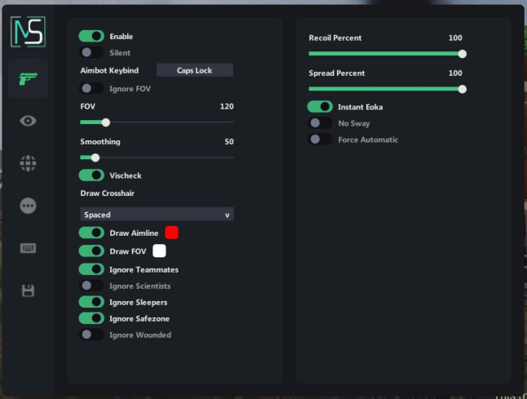Image resolution: width=527 pixels, height=399 pixels.
Task: Click the Spread Percent slider track
Action: pos(383,89)
